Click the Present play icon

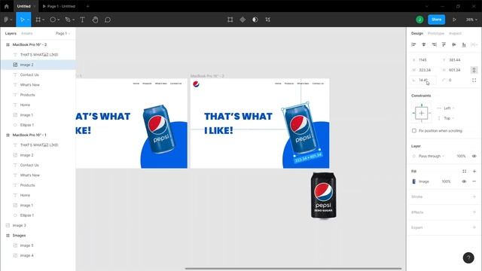pos(454,20)
